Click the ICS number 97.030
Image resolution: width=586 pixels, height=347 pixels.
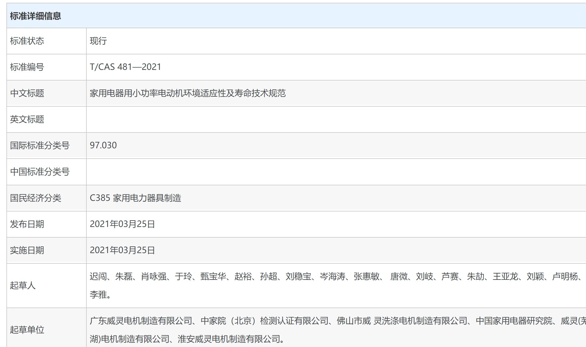coord(103,145)
